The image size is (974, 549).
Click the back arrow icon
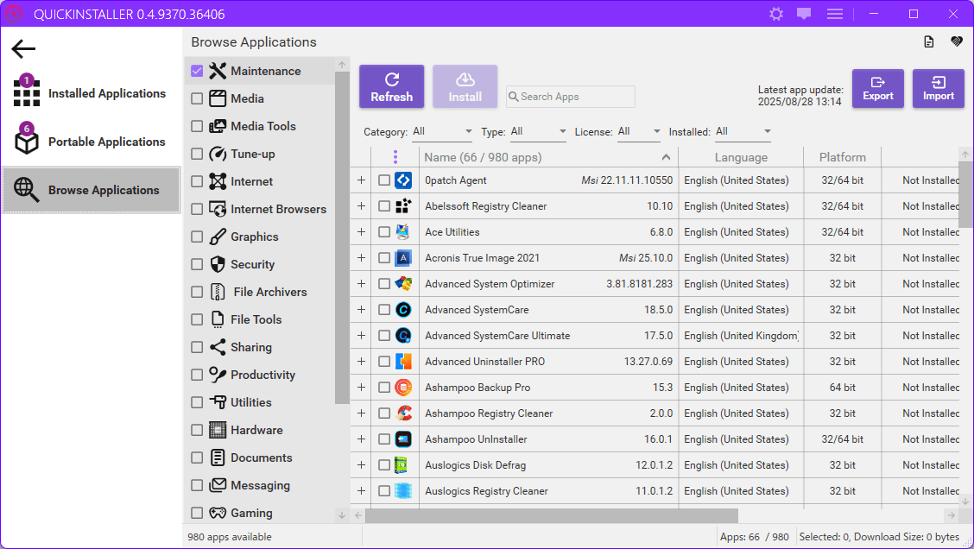coord(23,48)
